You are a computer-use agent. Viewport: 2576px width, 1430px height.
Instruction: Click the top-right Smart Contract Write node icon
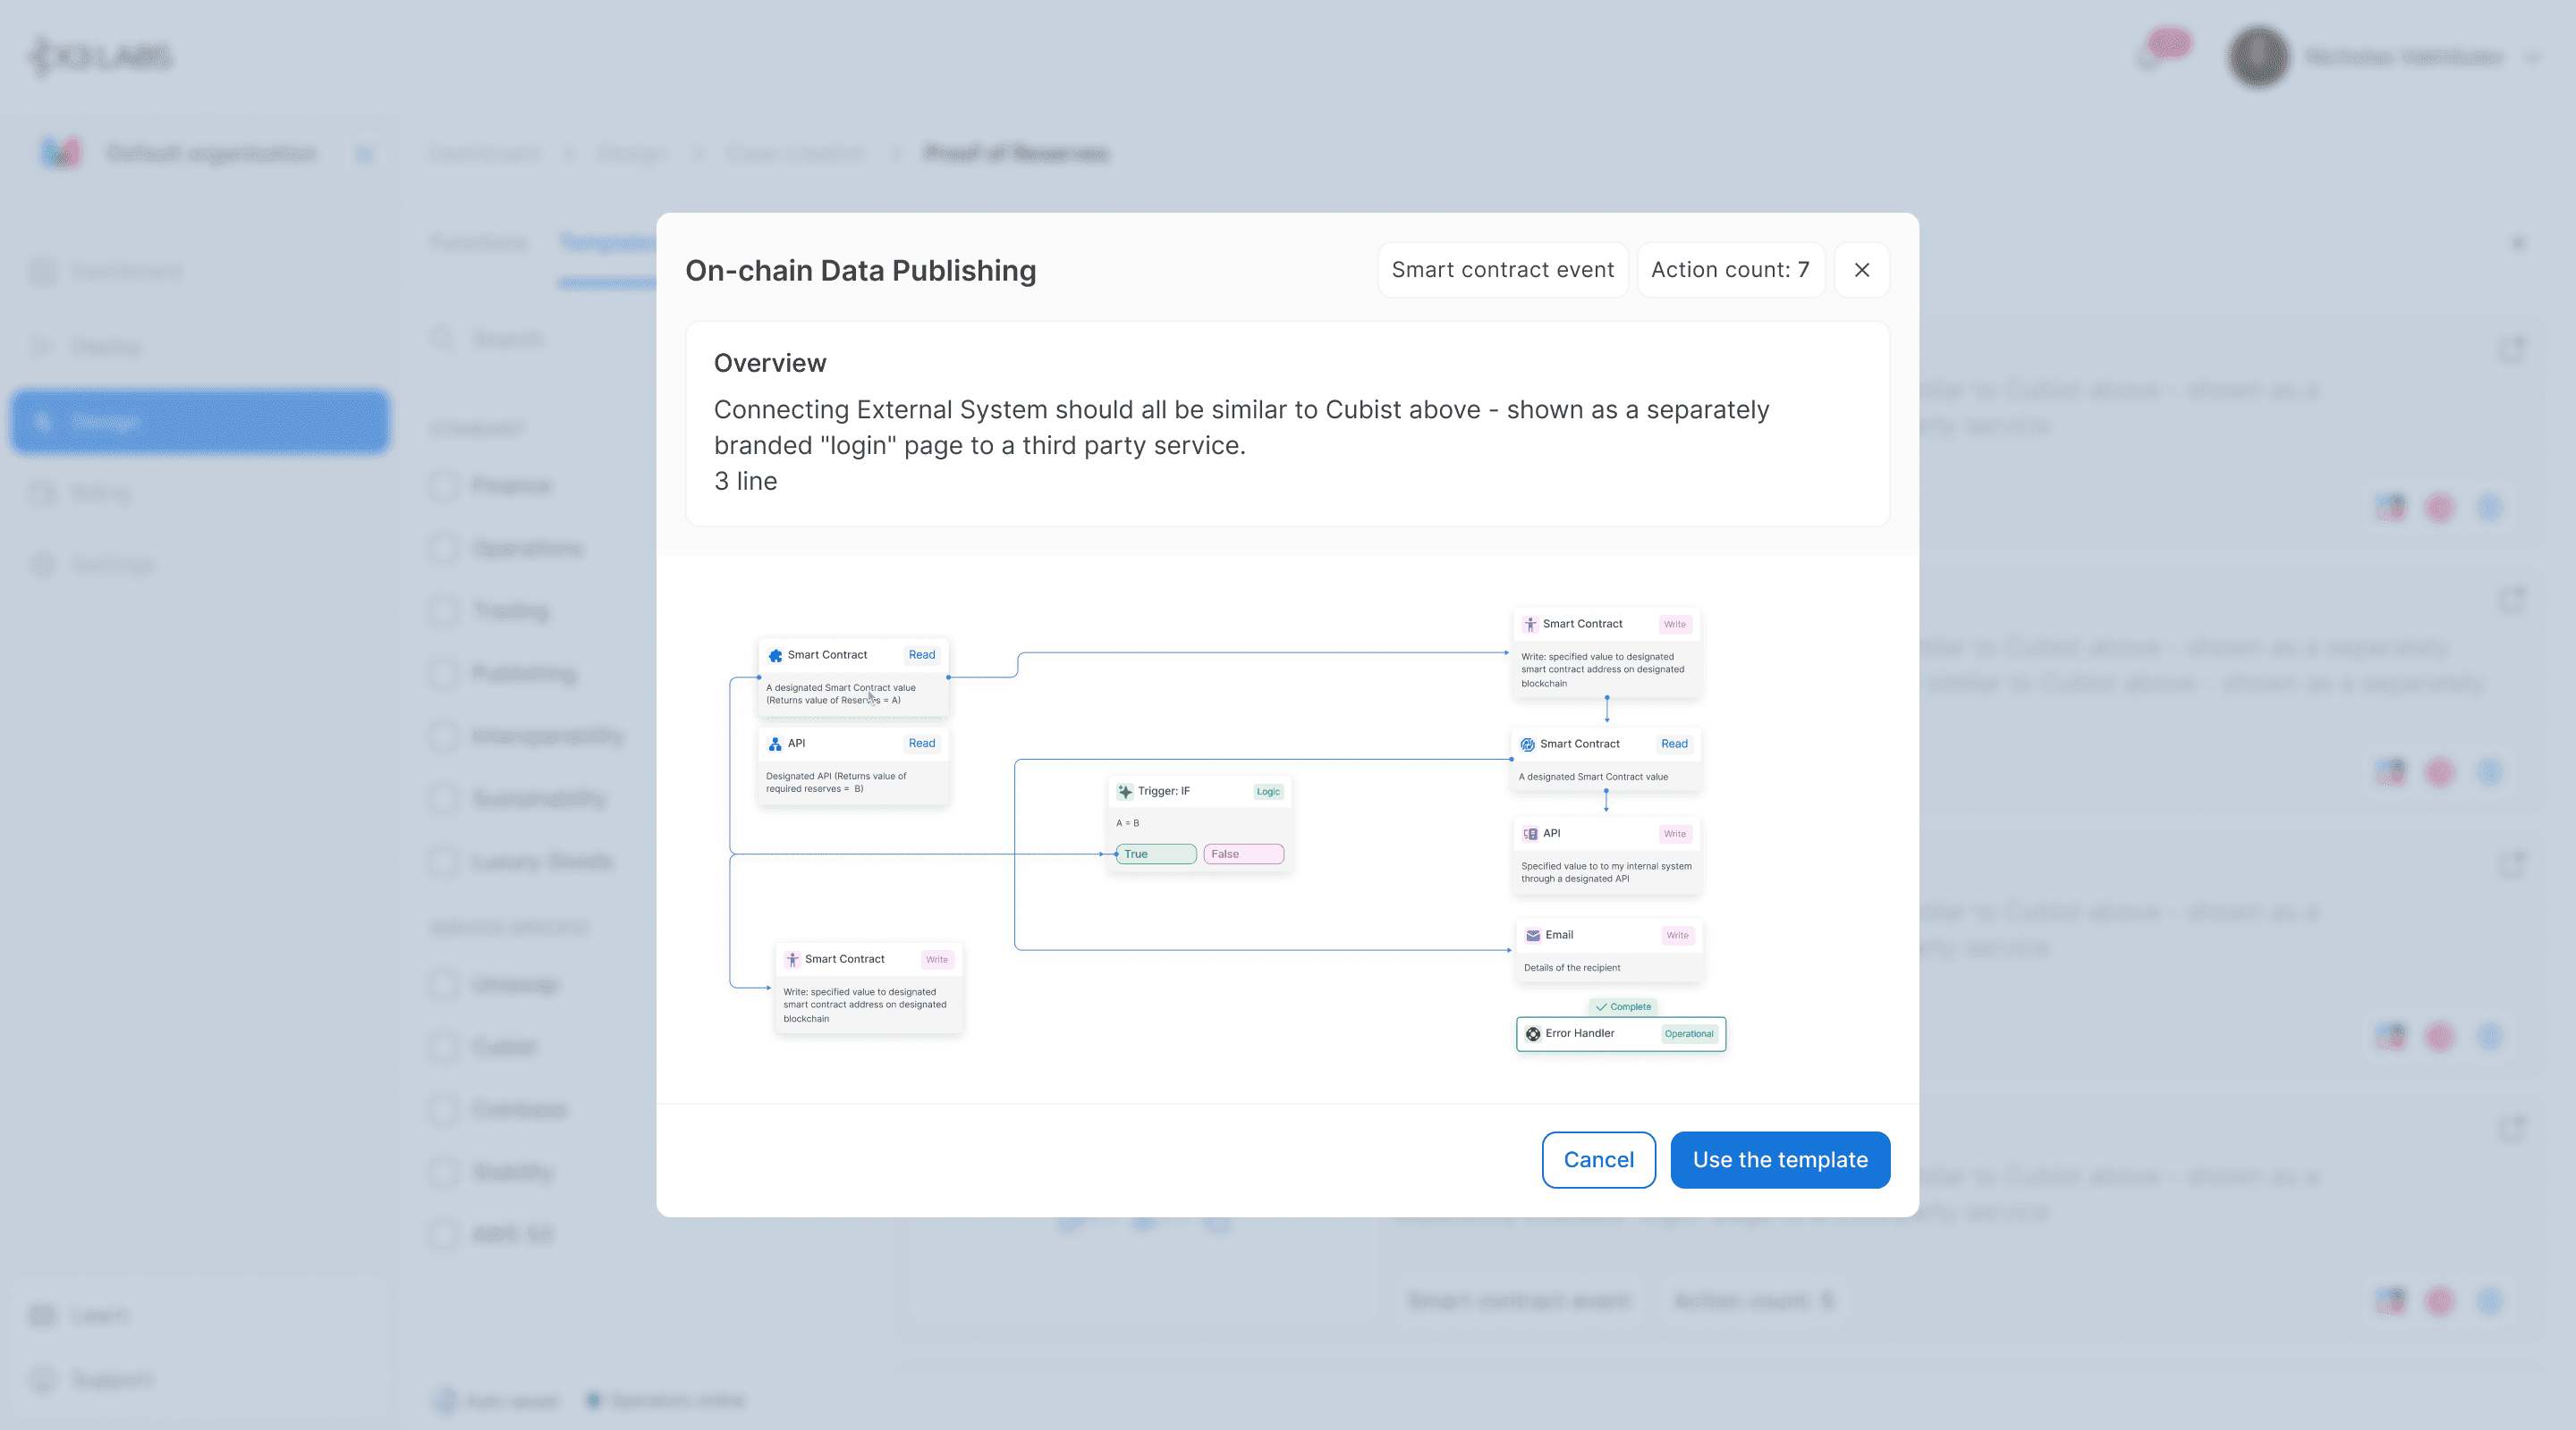[1530, 625]
